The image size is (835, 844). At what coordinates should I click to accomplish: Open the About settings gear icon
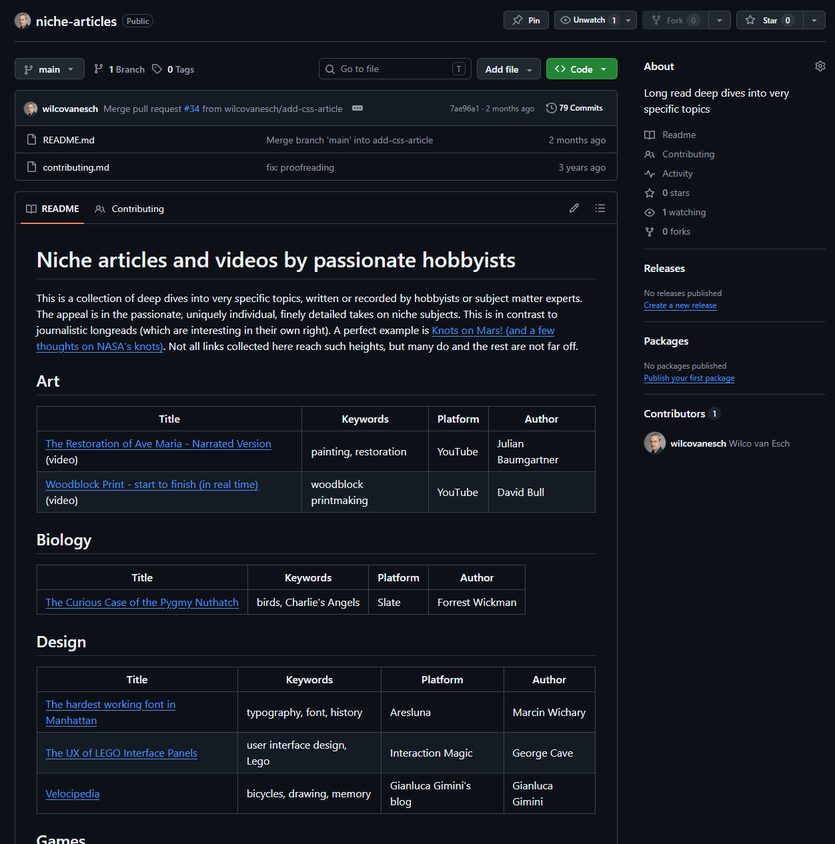(820, 66)
